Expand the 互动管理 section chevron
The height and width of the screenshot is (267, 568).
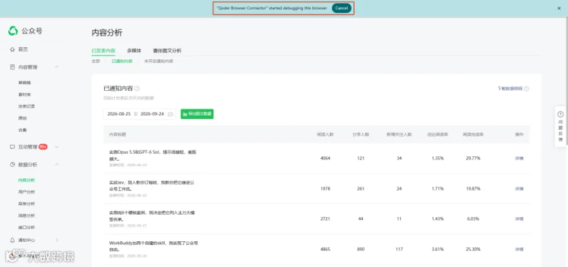tap(57, 147)
